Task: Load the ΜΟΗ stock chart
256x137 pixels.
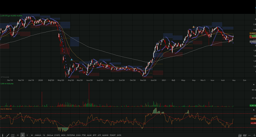Action: (63, 135)
